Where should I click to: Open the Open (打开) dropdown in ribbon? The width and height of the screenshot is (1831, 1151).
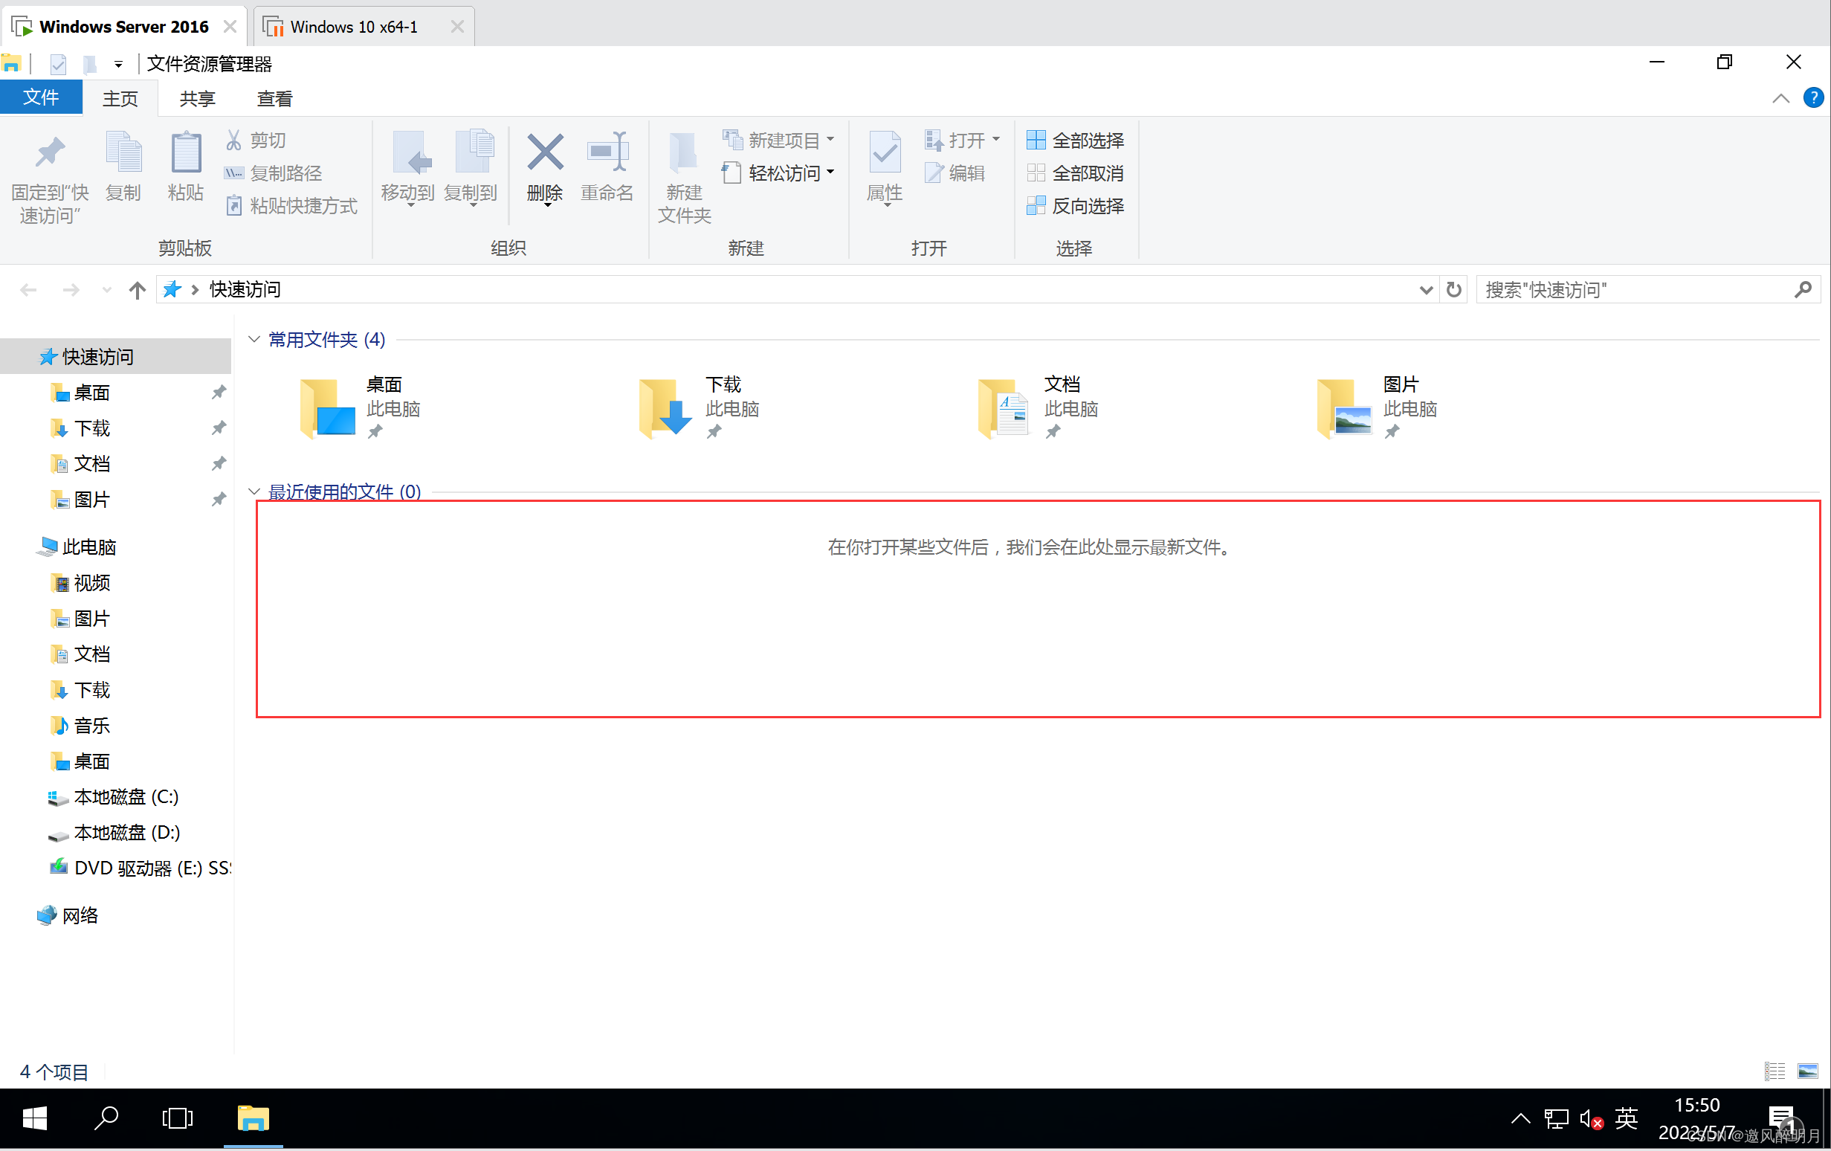(x=961, y=140)
